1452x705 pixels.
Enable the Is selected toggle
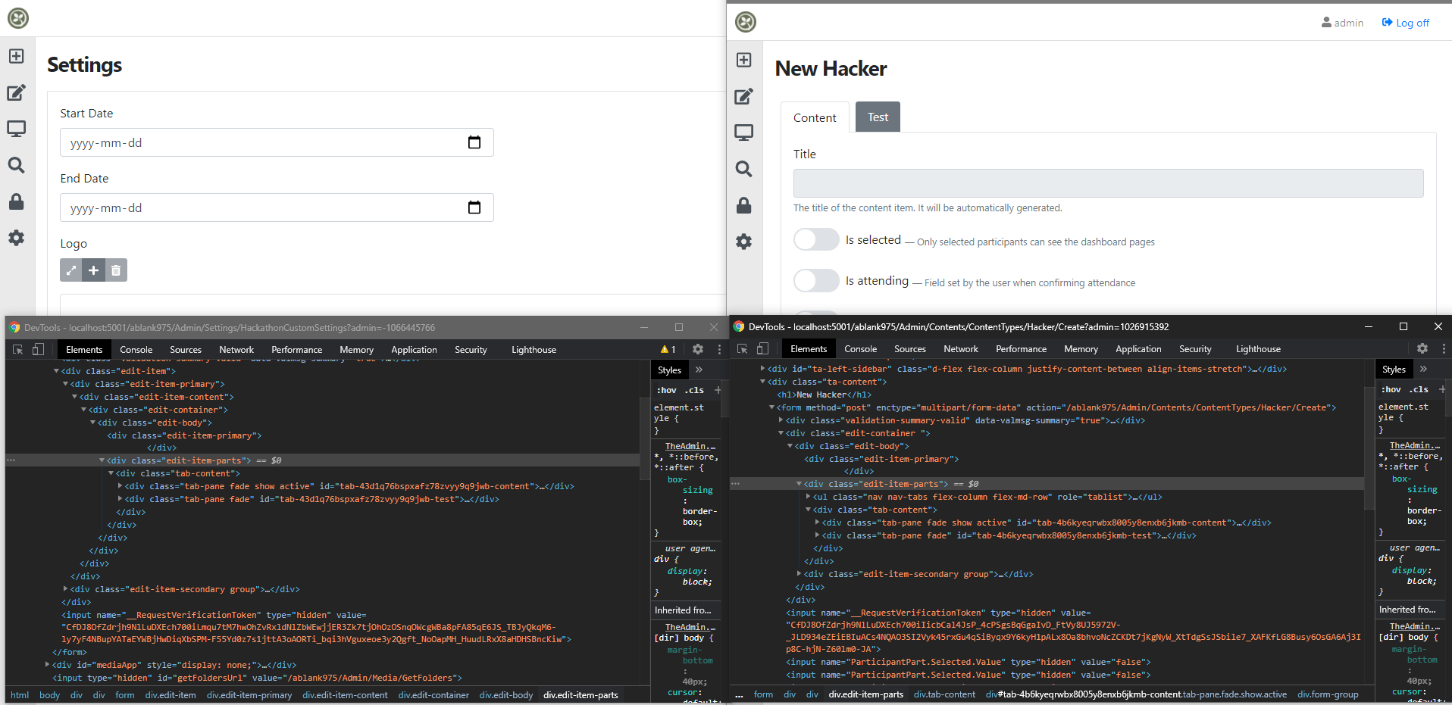click(816, 239)
